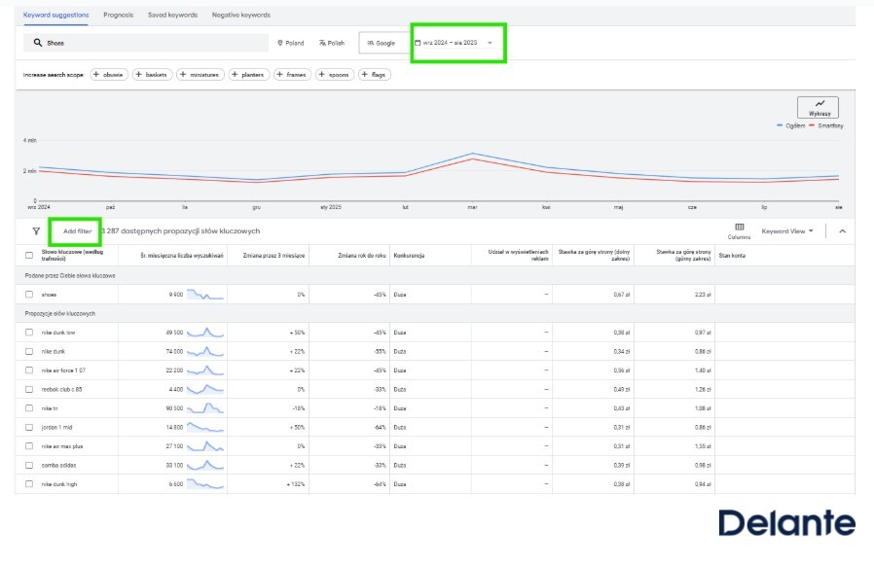Screen dimensions: 874x563
Task: Click the Add filter button
Action: (x=80, y=232)
